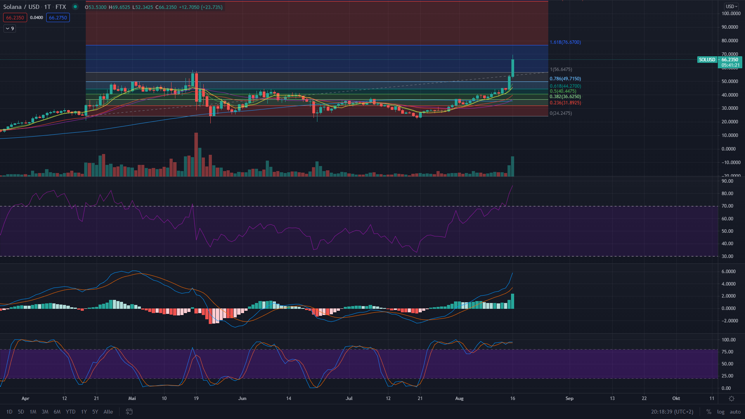Select the 1D time range

pos(9,412)
